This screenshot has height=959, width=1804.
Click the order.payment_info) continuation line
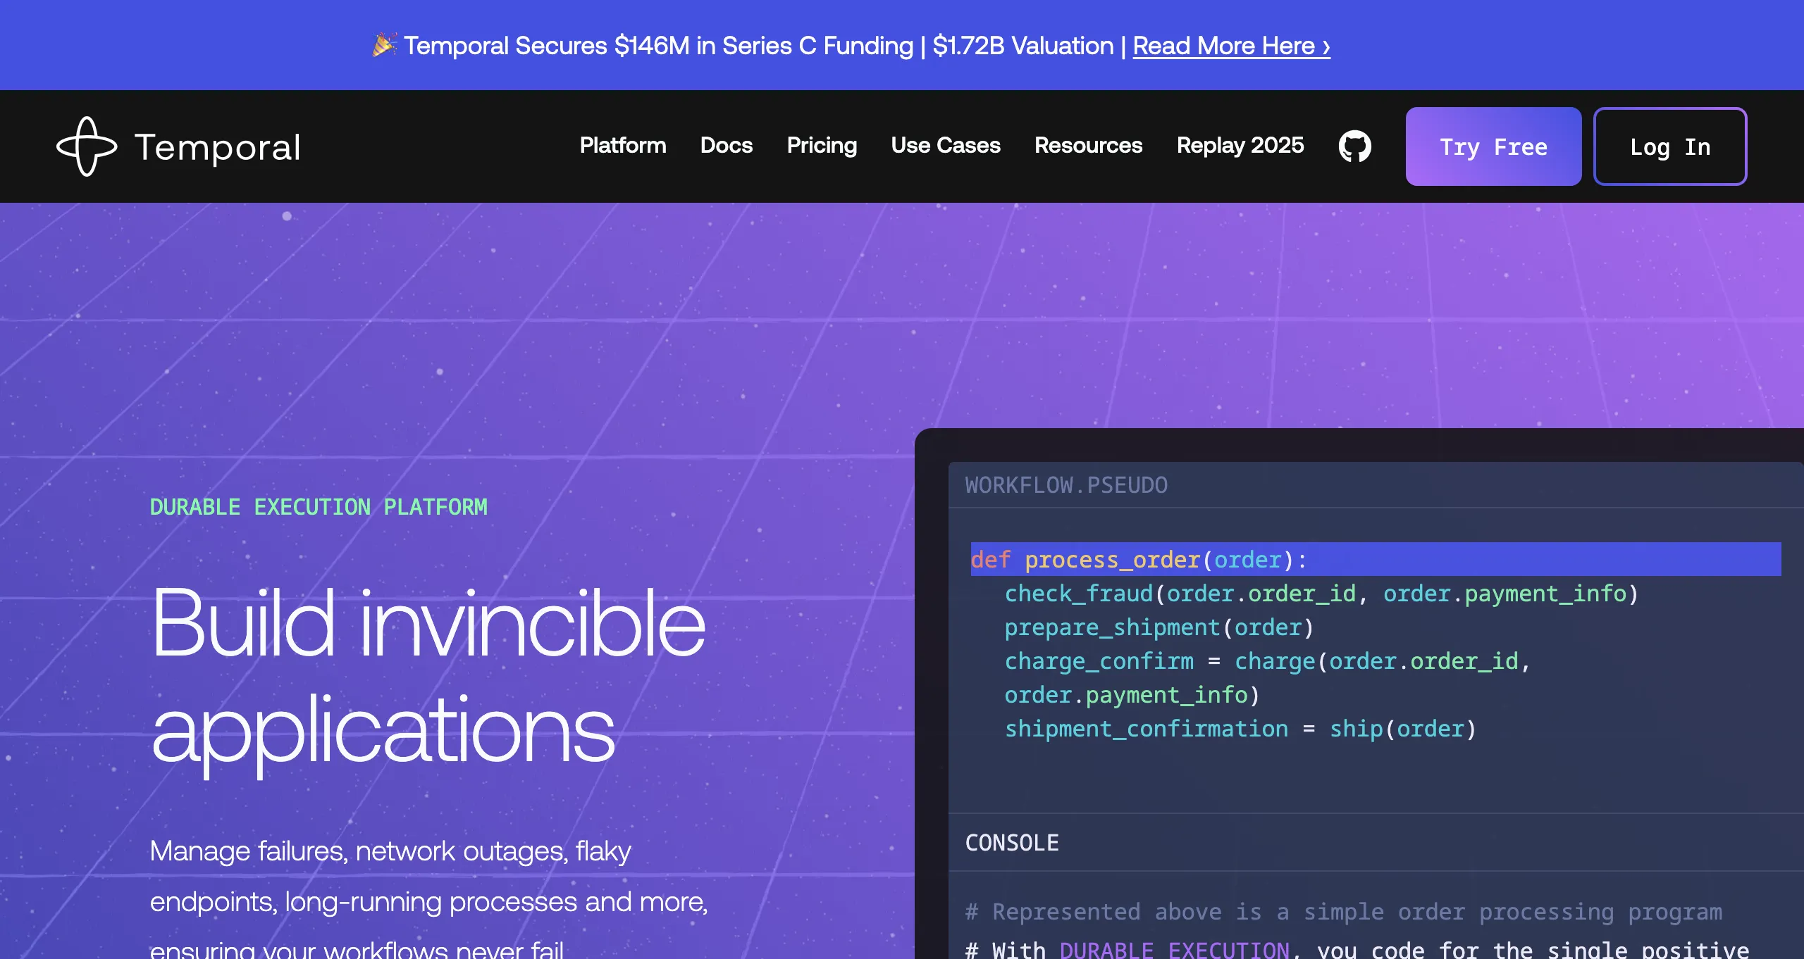pyautogui.click(x=1132, y=694)
